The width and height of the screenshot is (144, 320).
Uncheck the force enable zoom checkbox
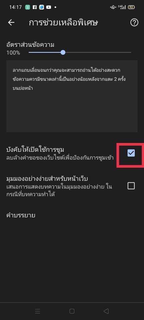pos(131,153)
